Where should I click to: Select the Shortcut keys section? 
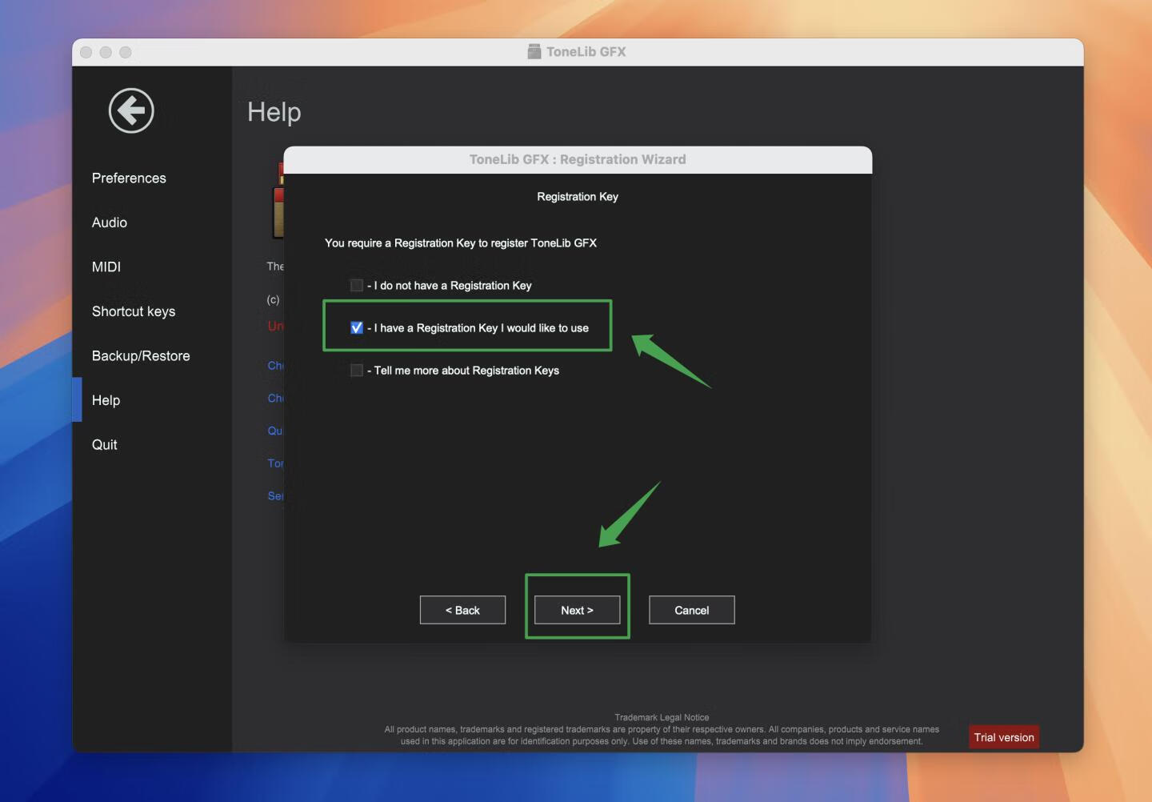coord(133,311)
